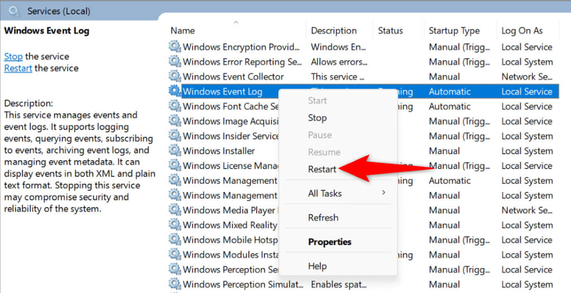Click the disabled Pause menu entry

coord(320,135)
